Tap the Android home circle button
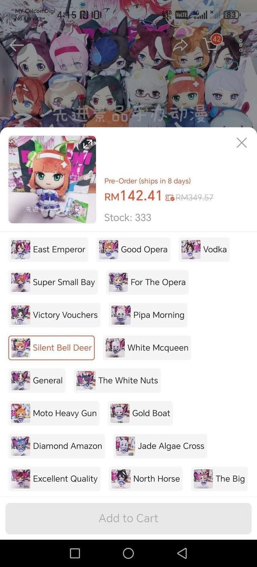 [x=128, y=553]
